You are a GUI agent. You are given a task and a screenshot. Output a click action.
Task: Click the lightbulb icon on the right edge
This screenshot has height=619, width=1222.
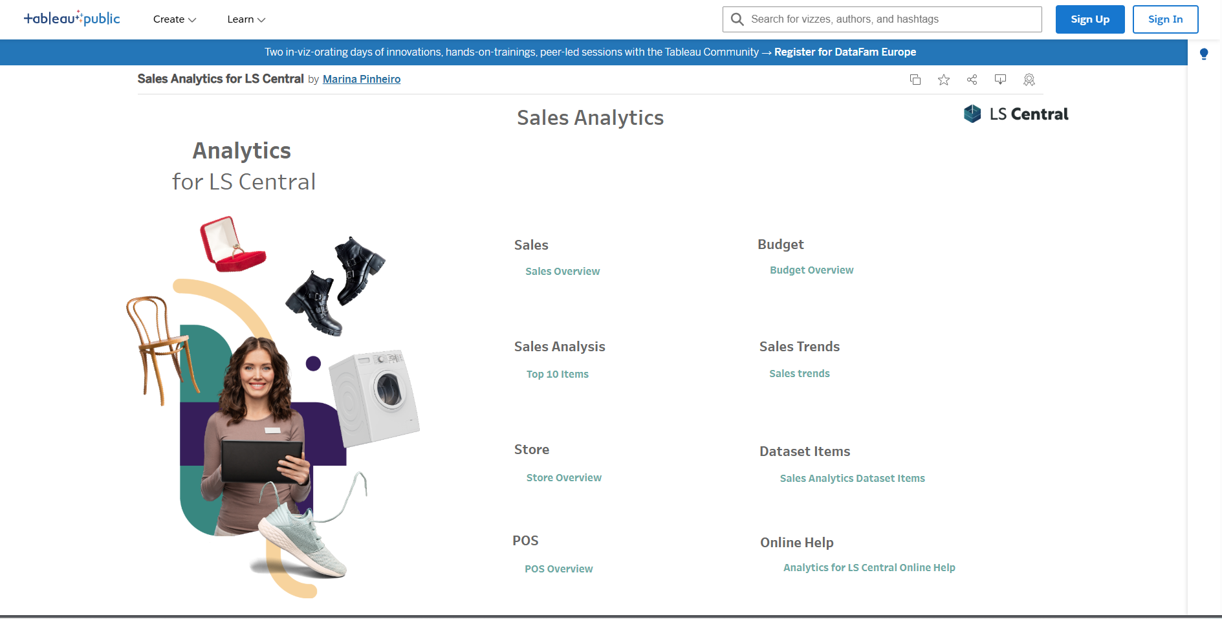click(x=1204, y=54)
